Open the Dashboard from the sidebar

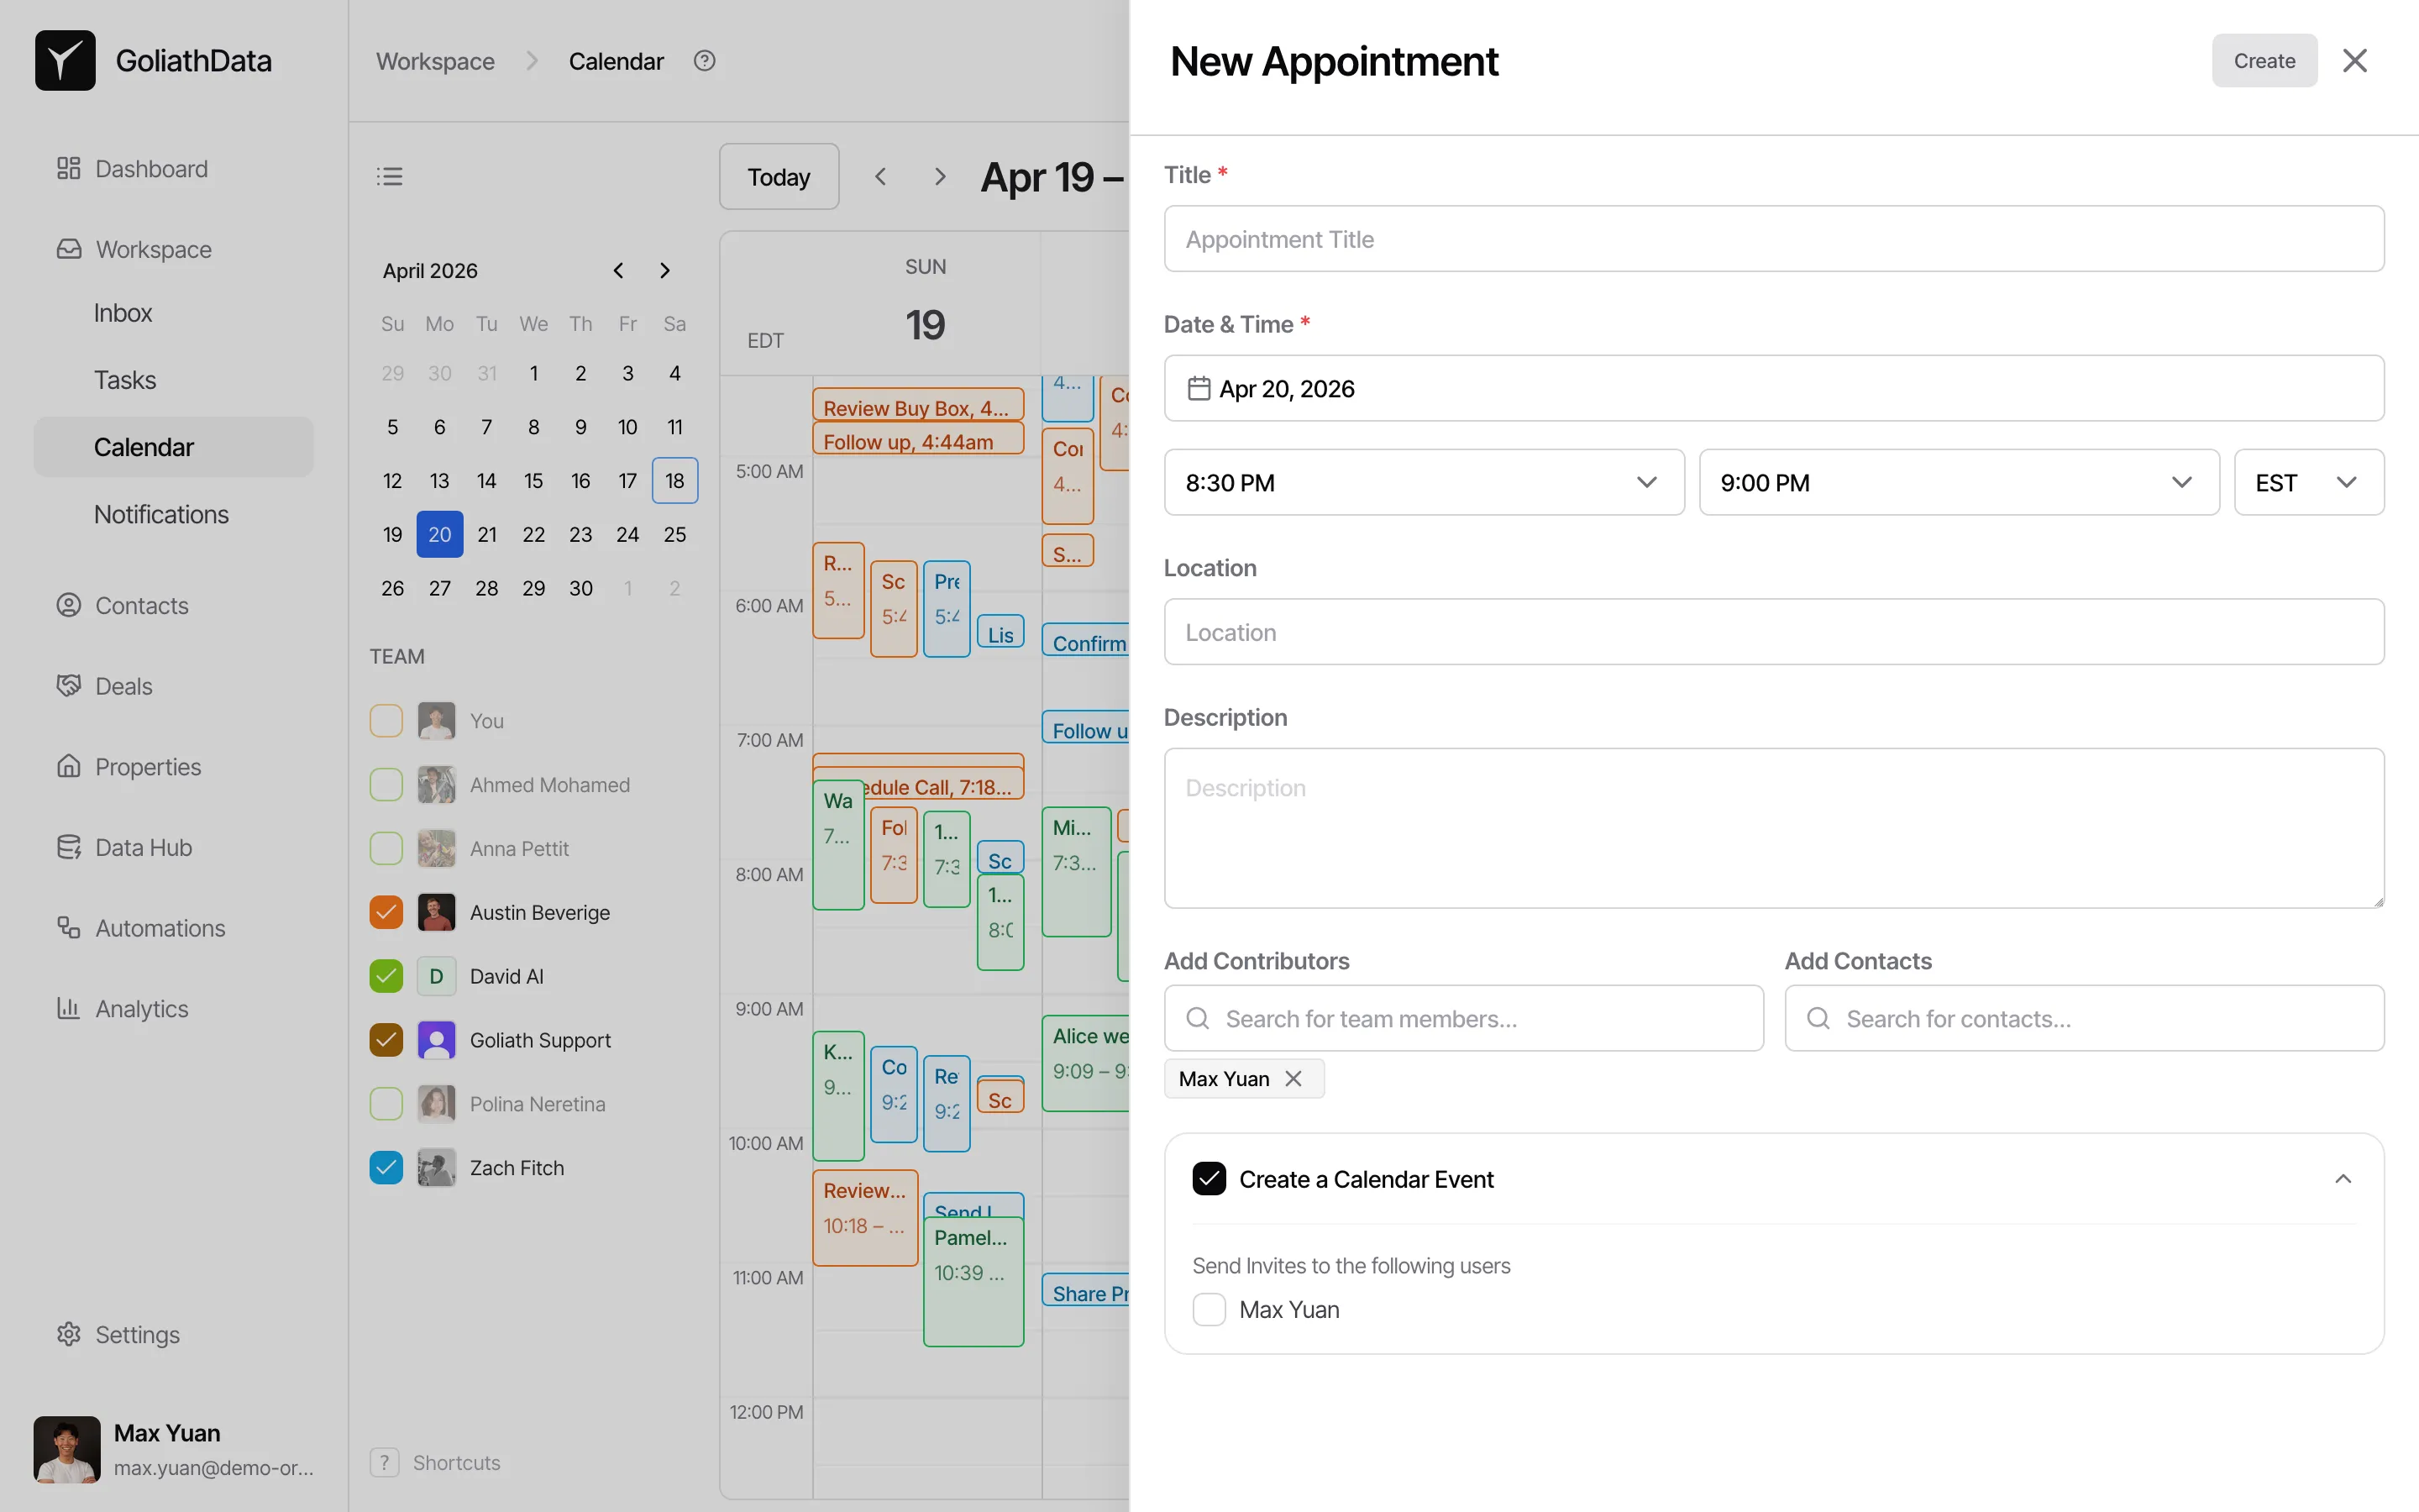tap(150, 168)
